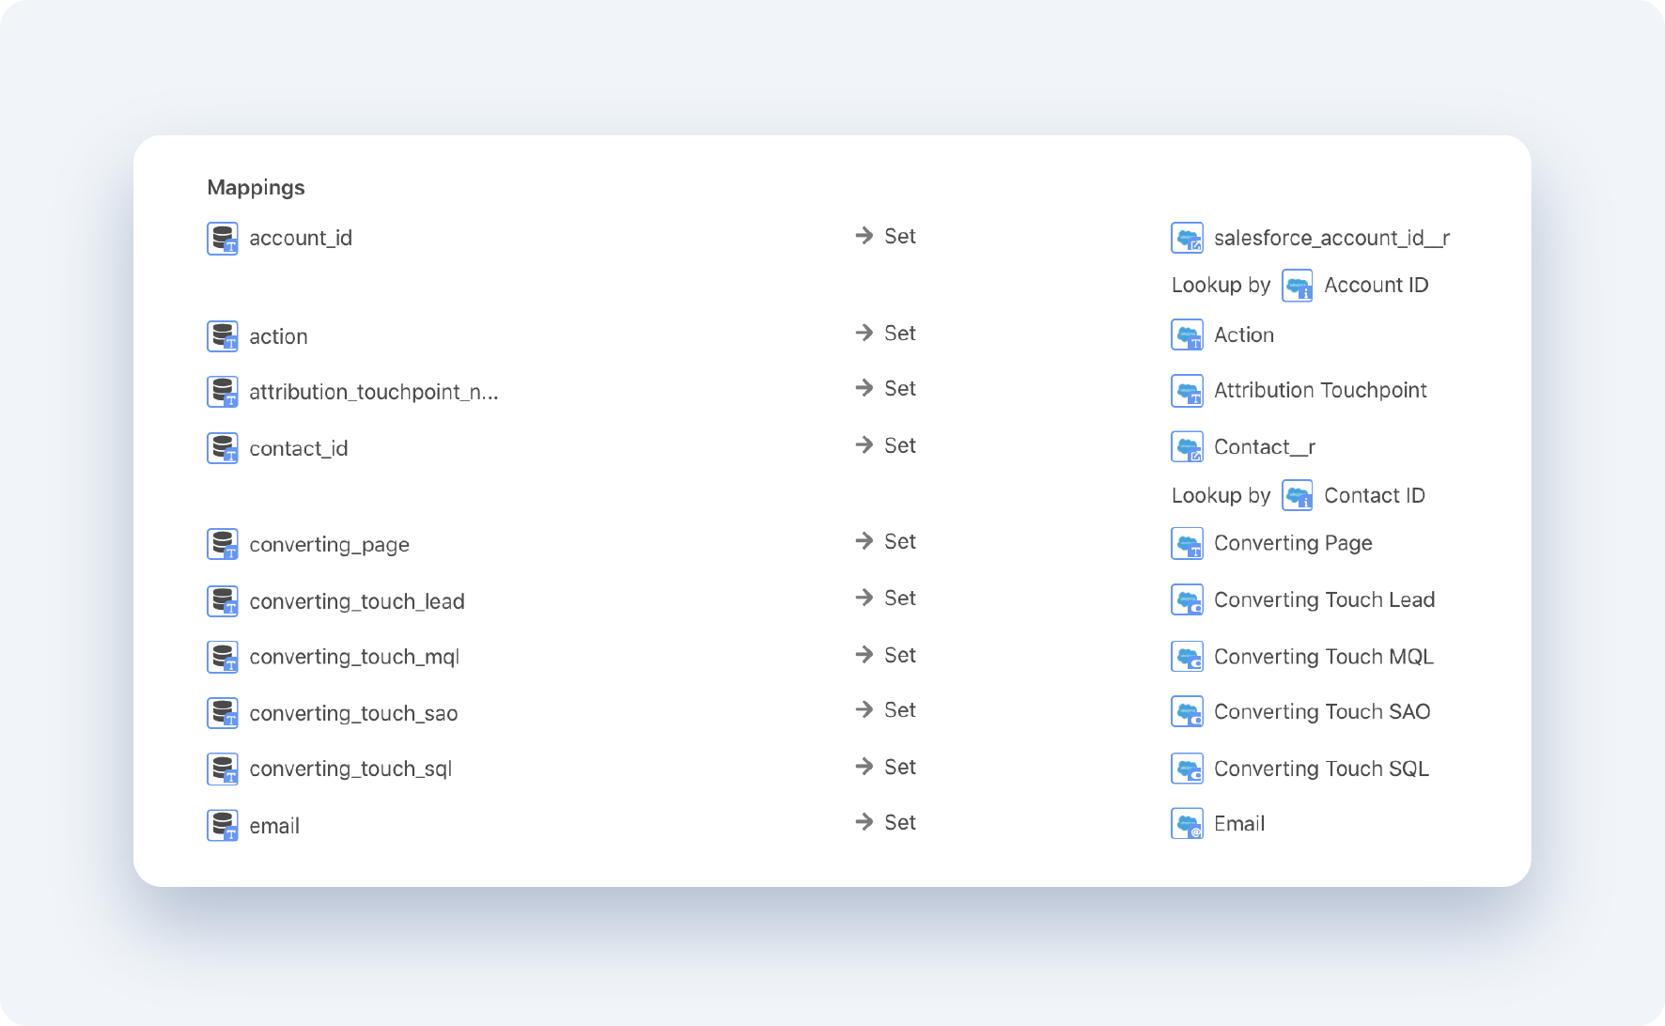The width and height of the screenshot is (1665, 1026).
Task: Click Set in the action row
Action: pos(899,334)
